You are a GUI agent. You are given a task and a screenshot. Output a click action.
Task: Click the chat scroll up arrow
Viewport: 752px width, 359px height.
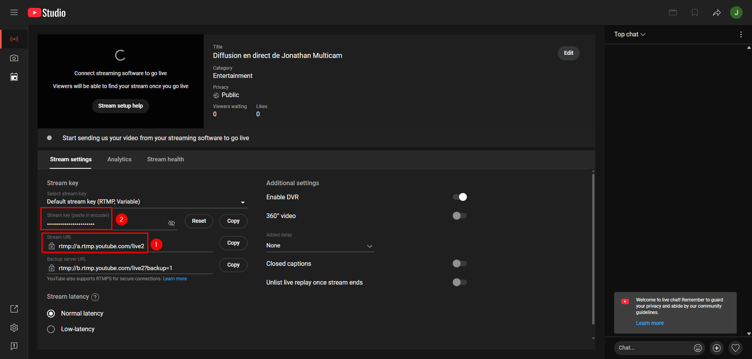749,48
